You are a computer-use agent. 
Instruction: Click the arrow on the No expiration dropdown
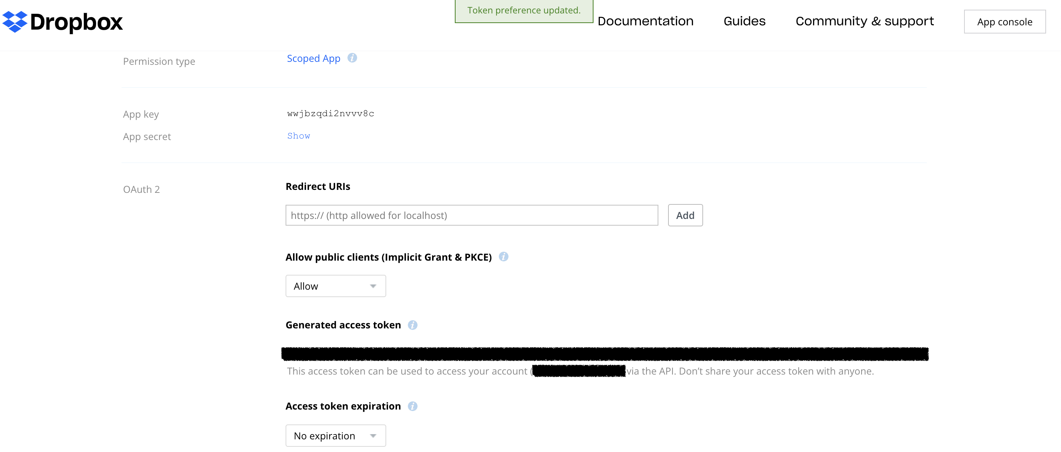point(373,436)
